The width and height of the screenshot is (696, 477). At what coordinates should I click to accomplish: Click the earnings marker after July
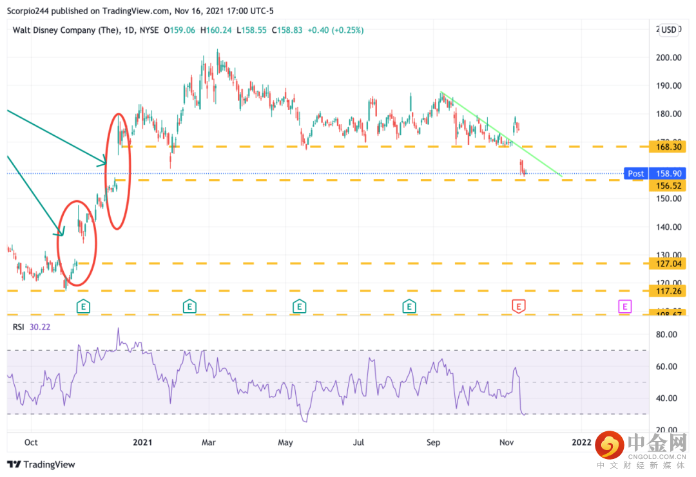click(x=409, y=306)
